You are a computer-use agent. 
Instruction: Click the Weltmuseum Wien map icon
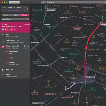[61, 49]
